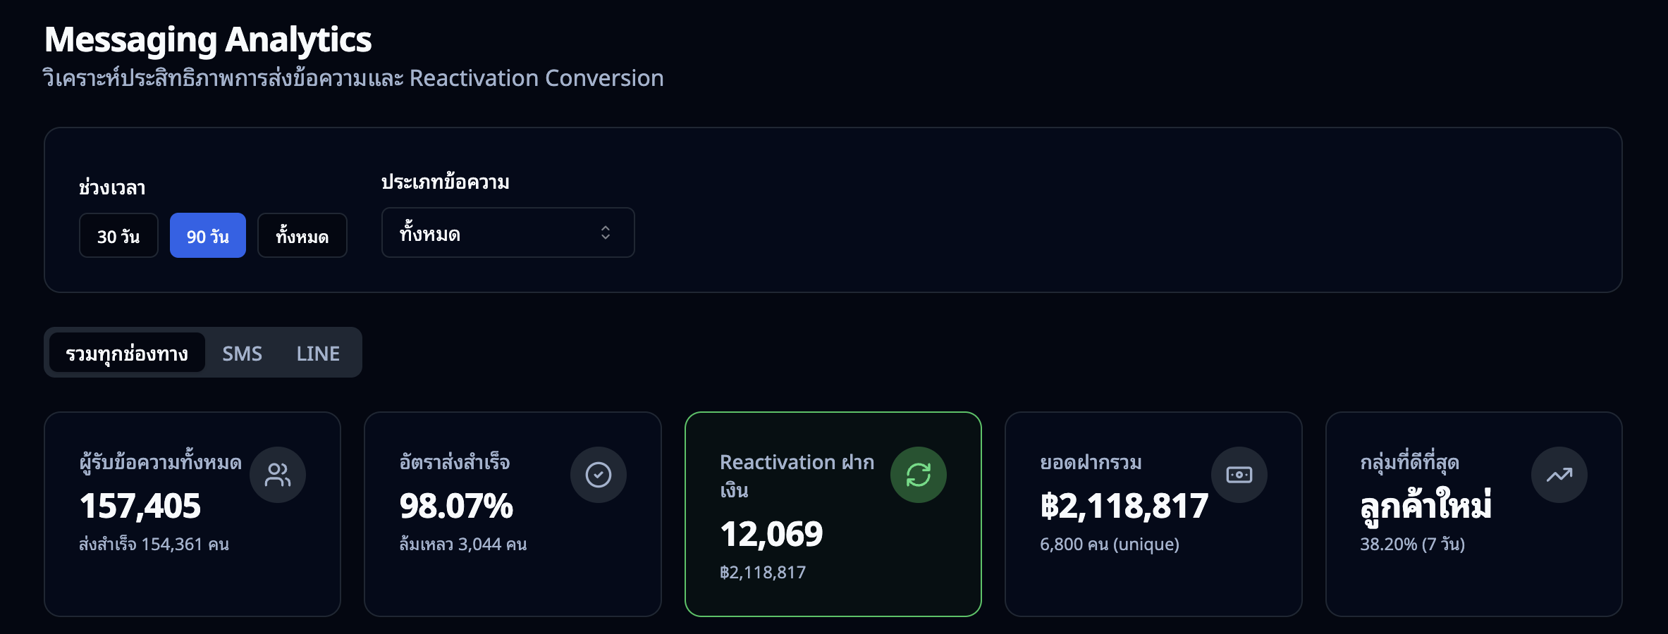The image size is (1668, 634).
Task: Open the ประเภทข้อความ dropdown
Action: coord(508,232)
